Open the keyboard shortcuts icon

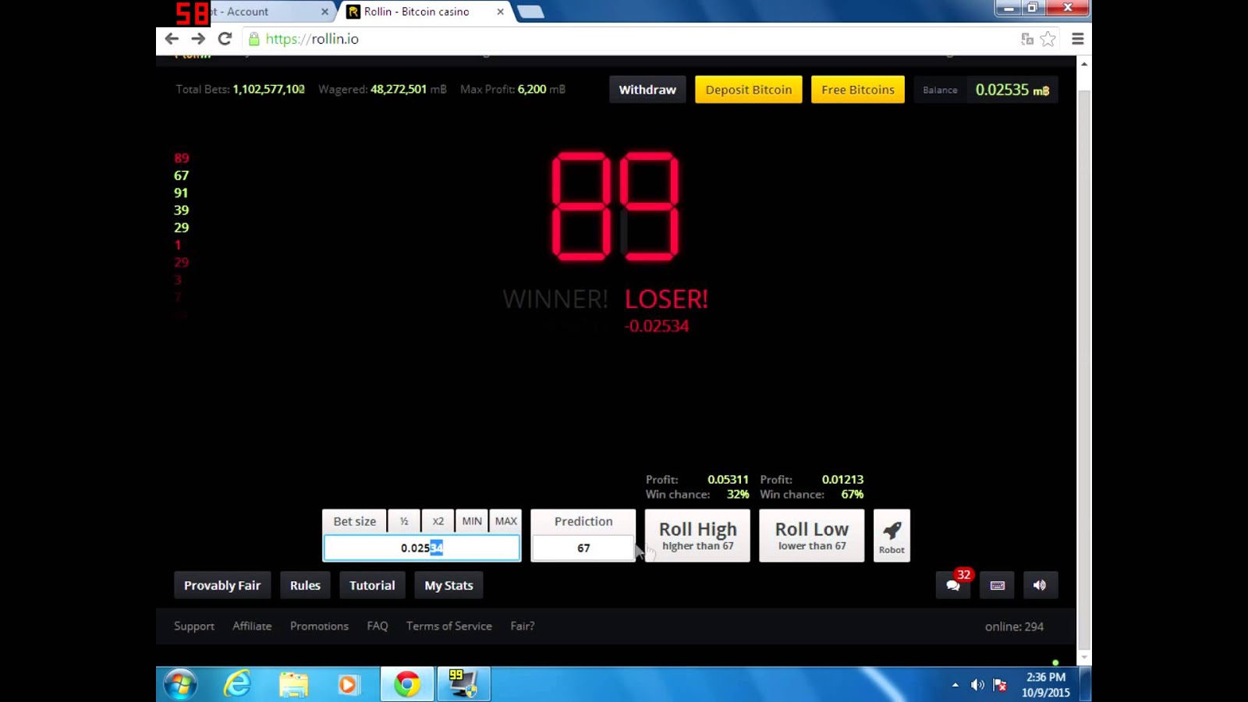(x=997, y=585)
